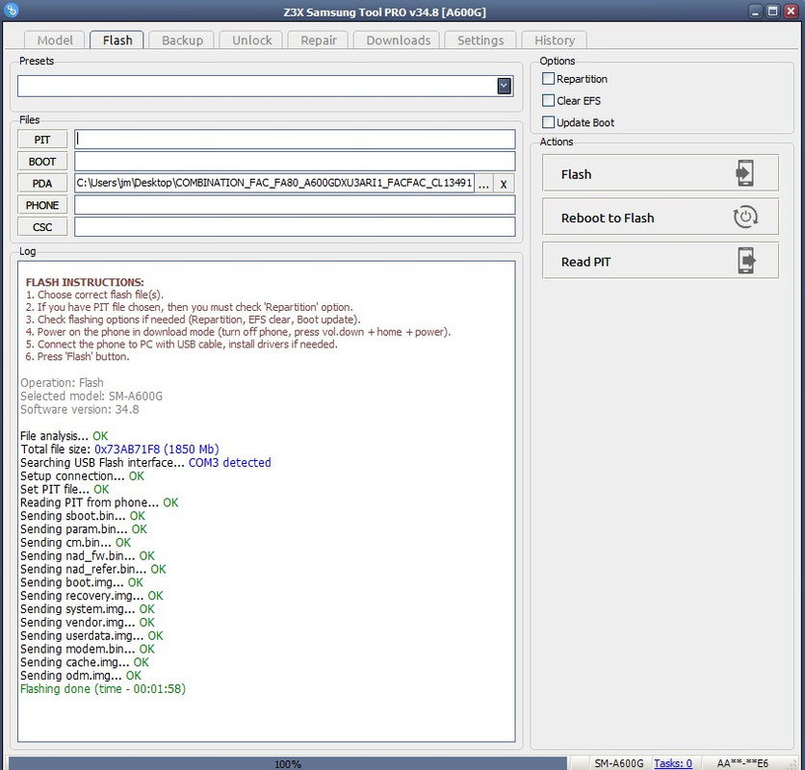Open the Backup tab

[182, 40]
